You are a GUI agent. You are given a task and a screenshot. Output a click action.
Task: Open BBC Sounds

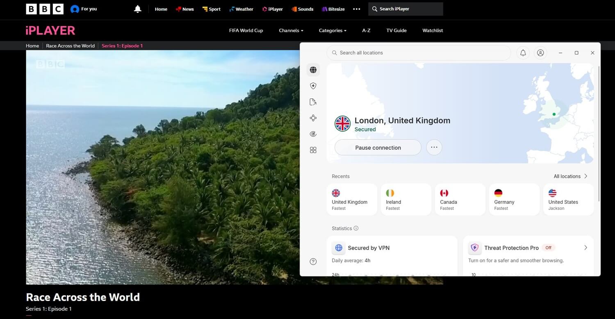[303, 9]
